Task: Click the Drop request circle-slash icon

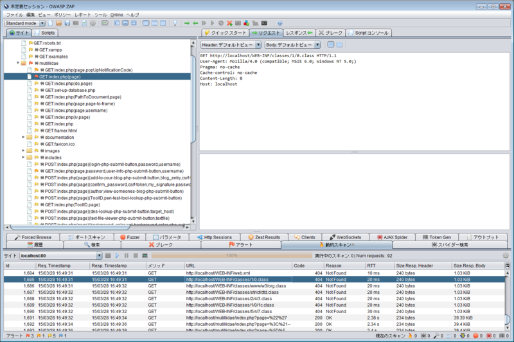Action: 221,23
